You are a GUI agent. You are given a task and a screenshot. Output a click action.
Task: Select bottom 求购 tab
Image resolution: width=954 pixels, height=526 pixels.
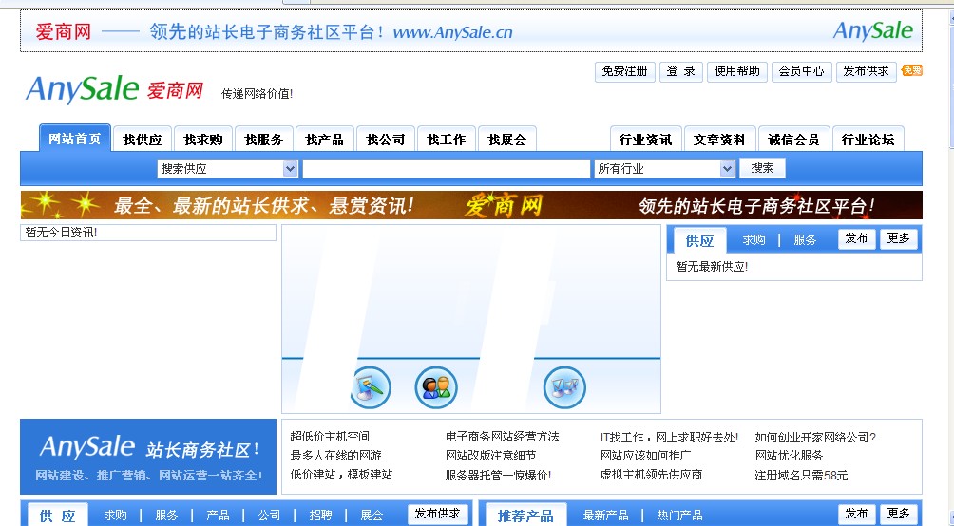(115, 515)
